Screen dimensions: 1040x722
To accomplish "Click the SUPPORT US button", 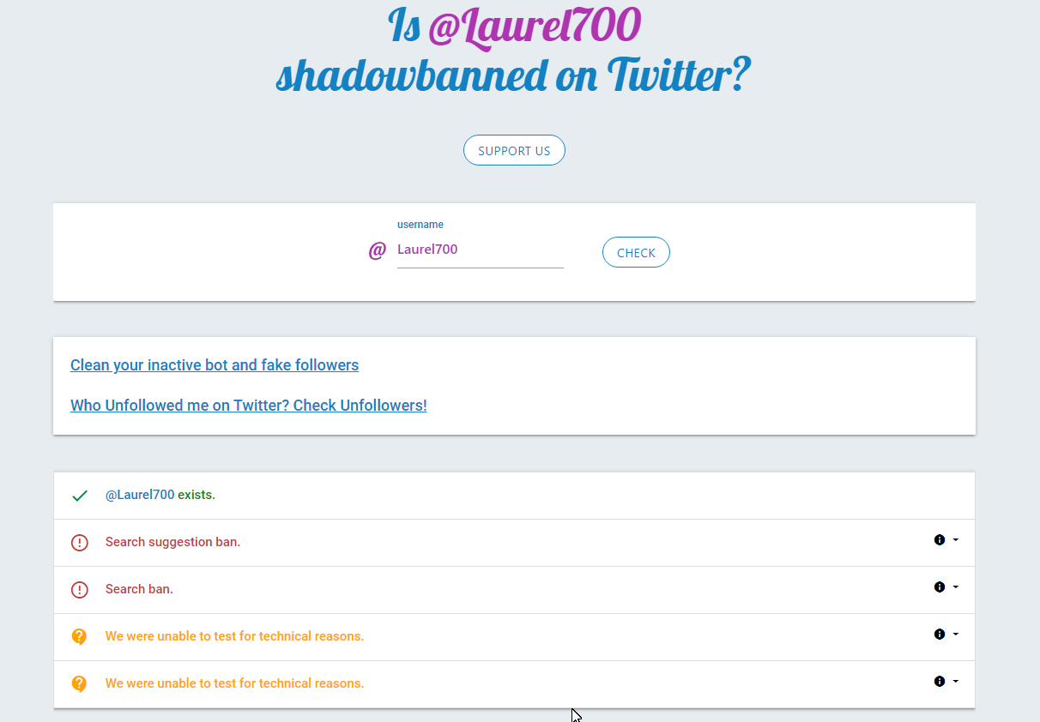I will click(x=514, y=151).
